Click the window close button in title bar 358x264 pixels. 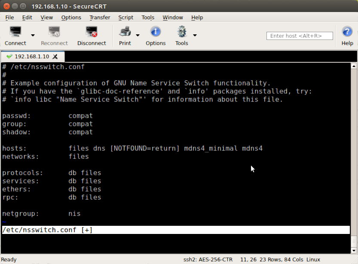(6, 6)
